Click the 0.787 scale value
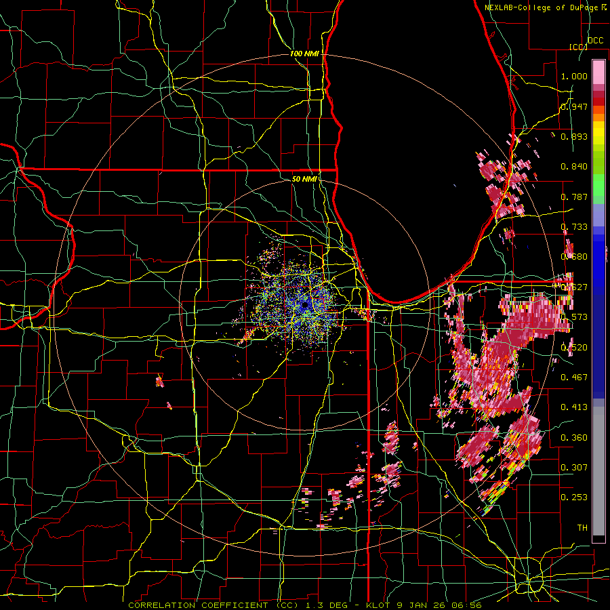 coord(574,197)
